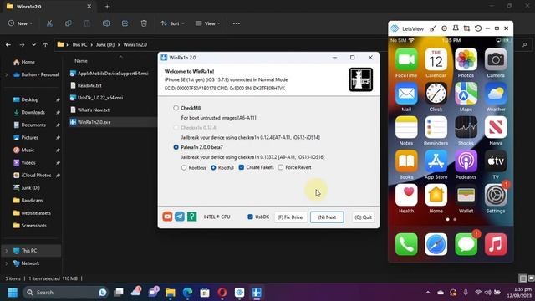Show hidden system tray icons chevron
This screenshot has width=535, height=301.
tap(427, 293)
